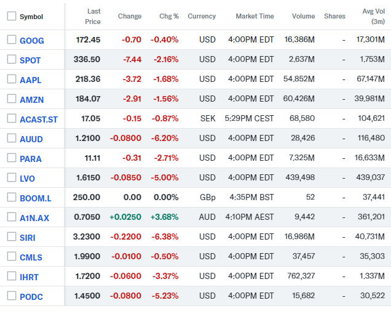Sort by the Last Price column header
Screen dimensions: 391x311
(93, 16)
